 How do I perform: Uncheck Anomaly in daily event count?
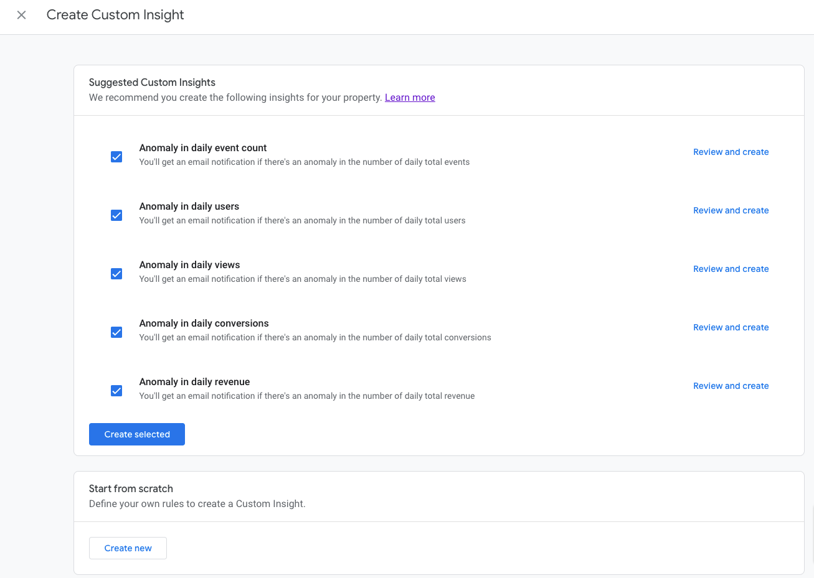coord(116,157)
